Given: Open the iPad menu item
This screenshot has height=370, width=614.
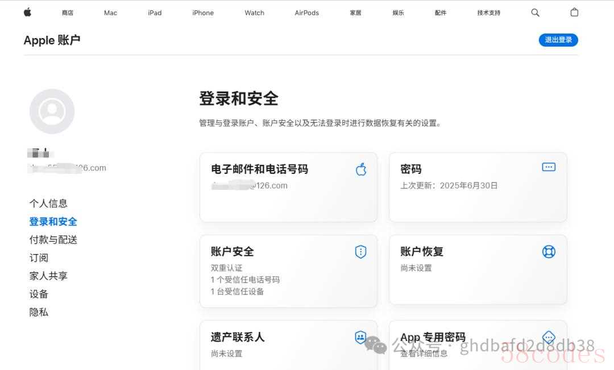Looking at the screenshot, I should point(155,13).
